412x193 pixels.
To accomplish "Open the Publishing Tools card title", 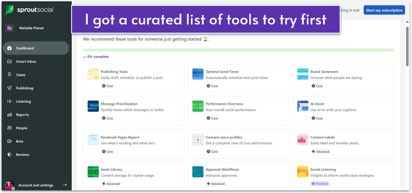I will coord(114,72).
